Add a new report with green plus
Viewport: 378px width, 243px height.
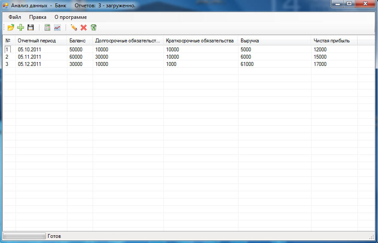pos(21,28)
